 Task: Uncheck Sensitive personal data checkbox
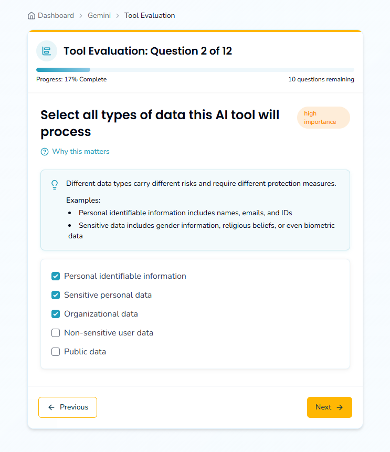point(56,295)
